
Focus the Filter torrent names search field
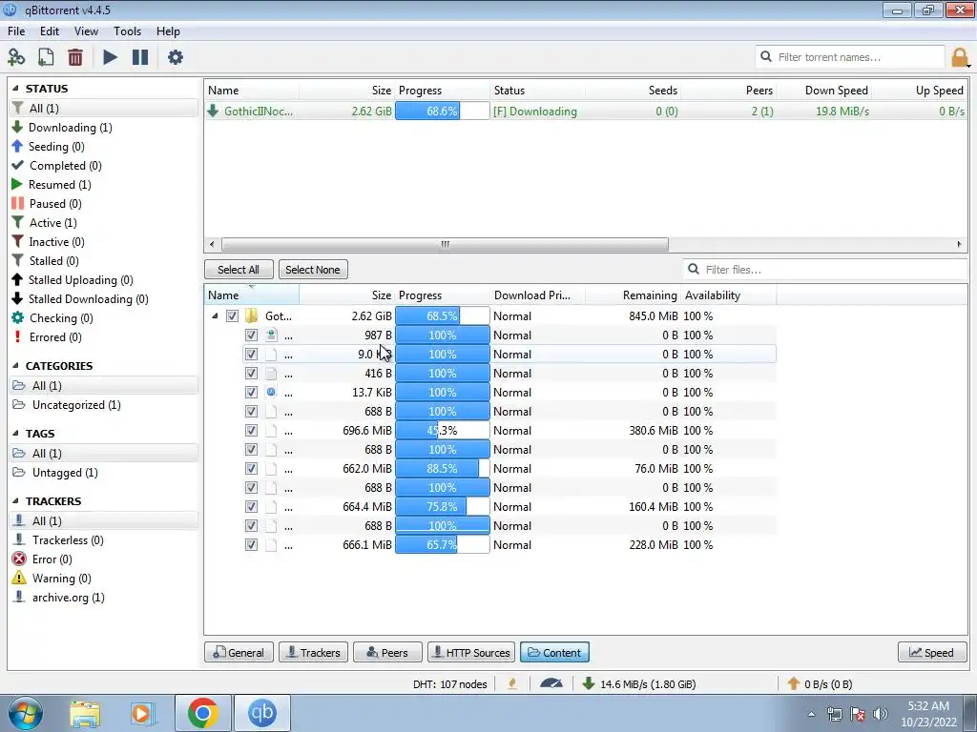pos(850,57)
